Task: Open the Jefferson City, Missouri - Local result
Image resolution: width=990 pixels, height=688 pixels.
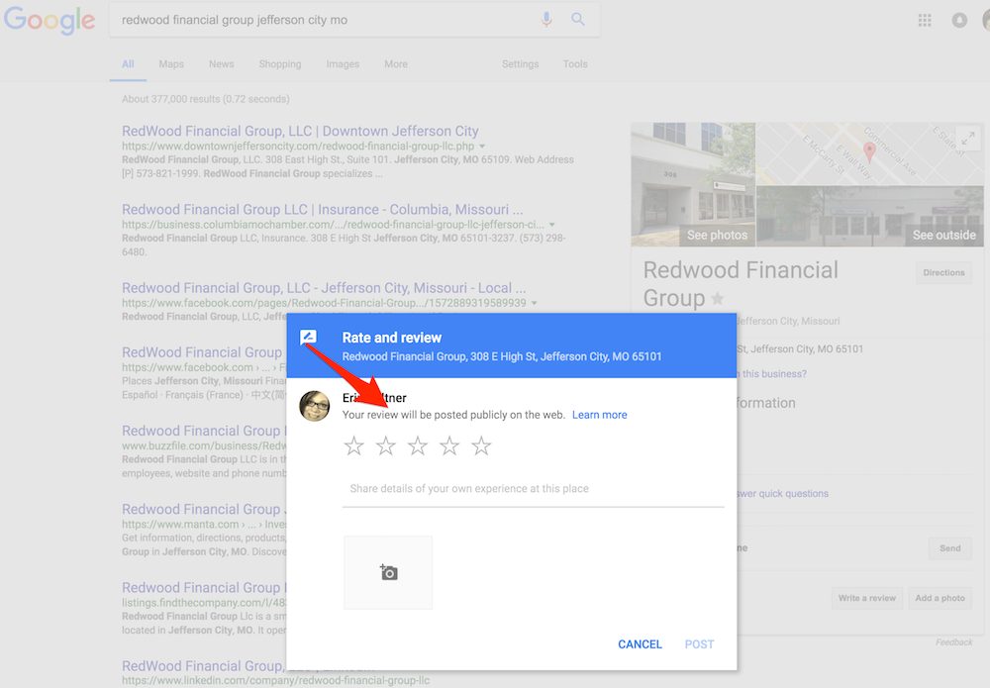Action: tap(324, 288)
